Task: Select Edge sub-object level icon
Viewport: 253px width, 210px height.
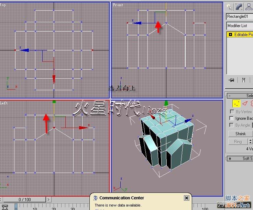Action: click(x=245, y=103)
